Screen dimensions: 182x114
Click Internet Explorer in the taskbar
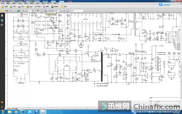click(23, 112)
